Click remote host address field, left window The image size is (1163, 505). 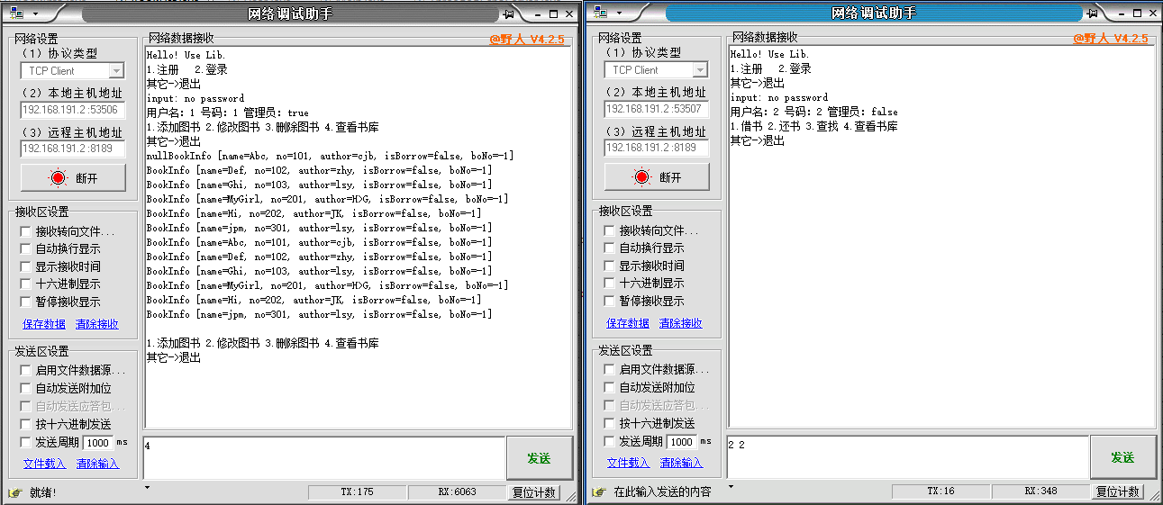point(73,149)
